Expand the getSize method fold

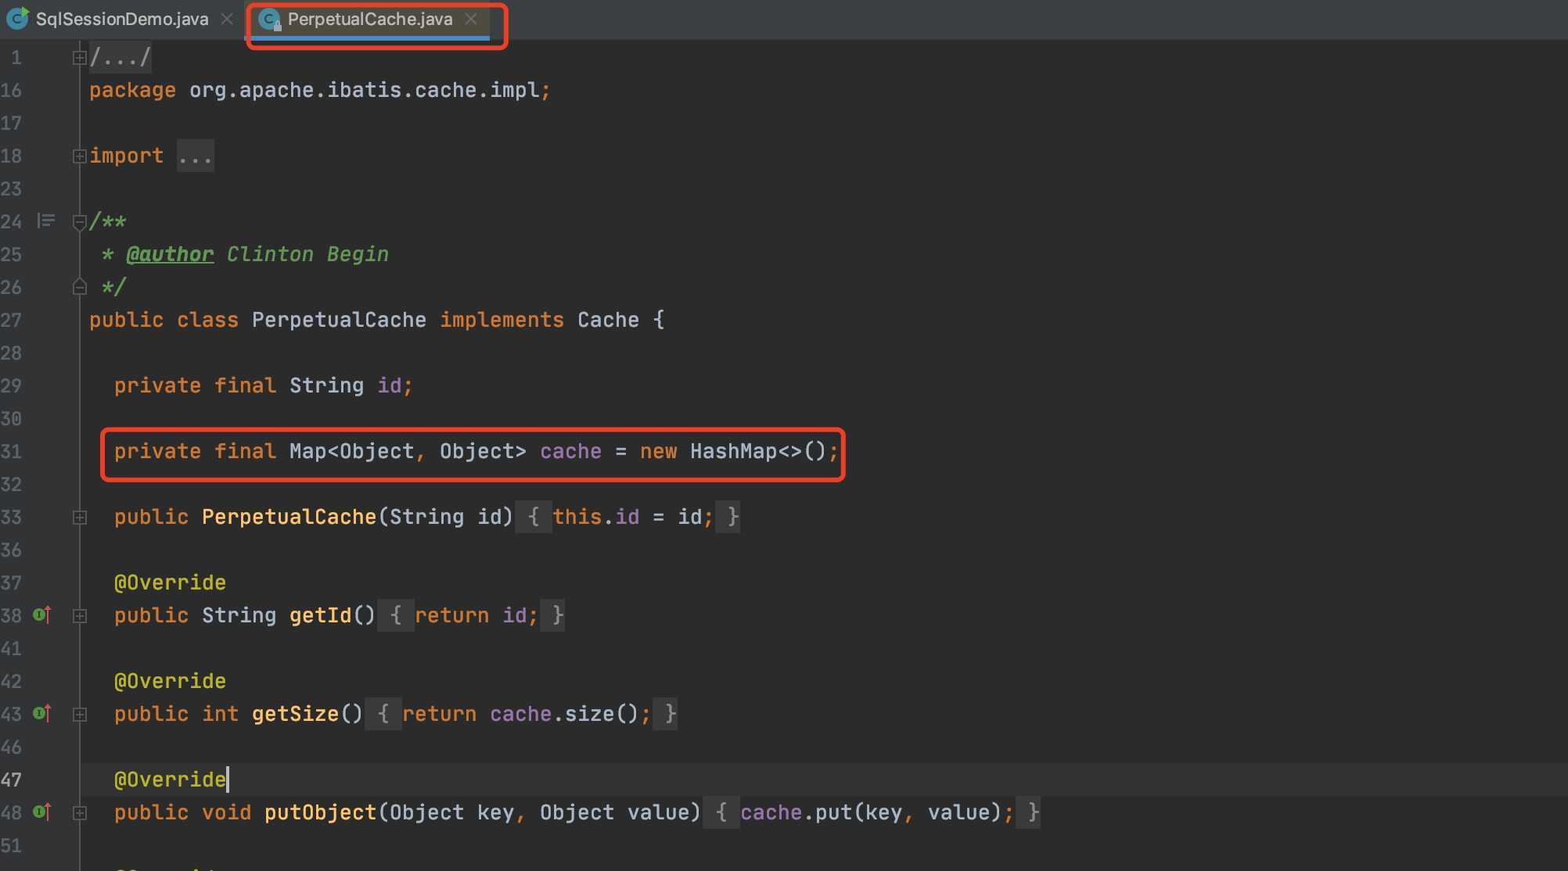[x=79, y=714]
